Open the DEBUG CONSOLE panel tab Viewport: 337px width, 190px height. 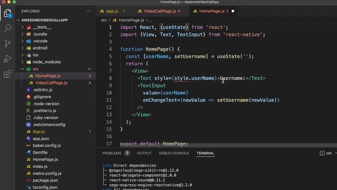click(174, 153)
